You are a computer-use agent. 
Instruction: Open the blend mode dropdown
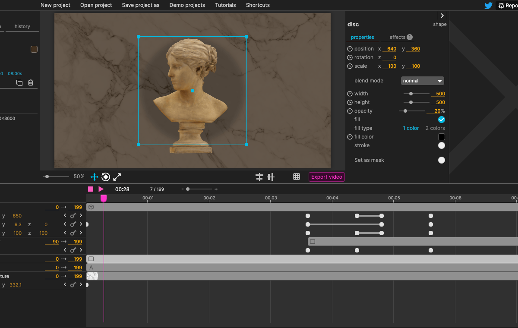[x=422, y=81]
